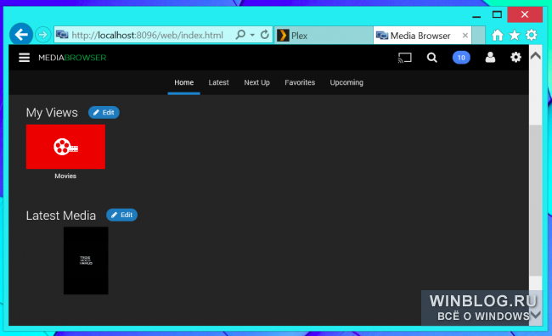Open the Upcoming tab
Screen dimensions: 552x336
coord(346,82)
